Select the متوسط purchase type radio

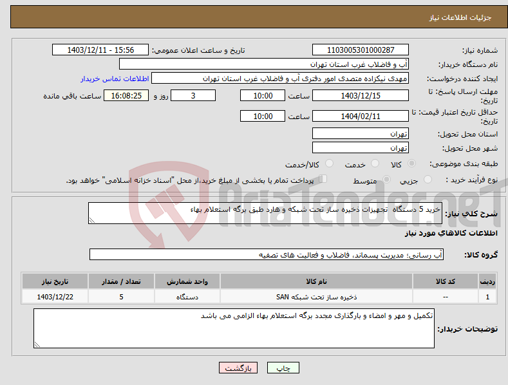pyautogui.click(x=386, y=180)
